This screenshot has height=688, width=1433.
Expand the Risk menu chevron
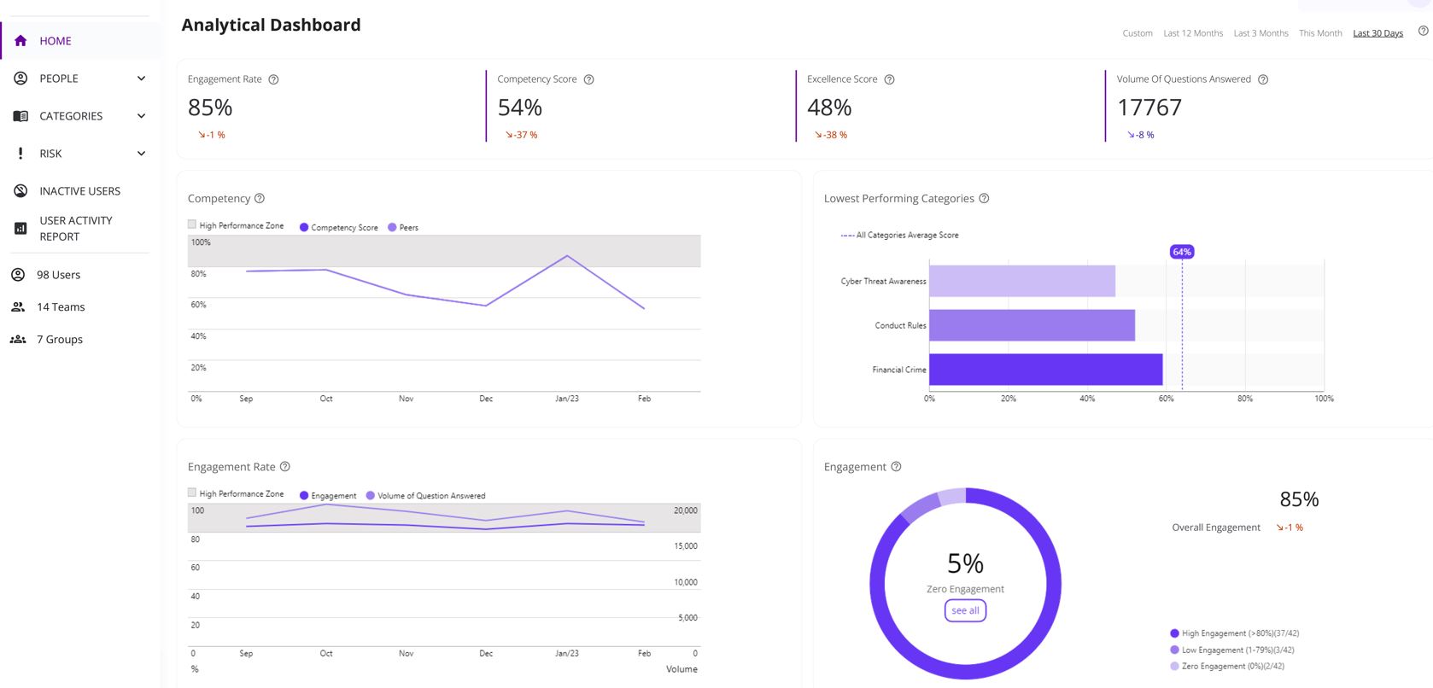tap(142, 154)
